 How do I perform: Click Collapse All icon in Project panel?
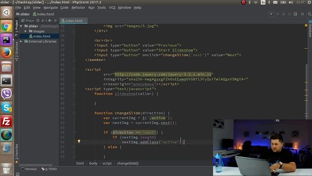pyautogui.click(x=43, y=21)
